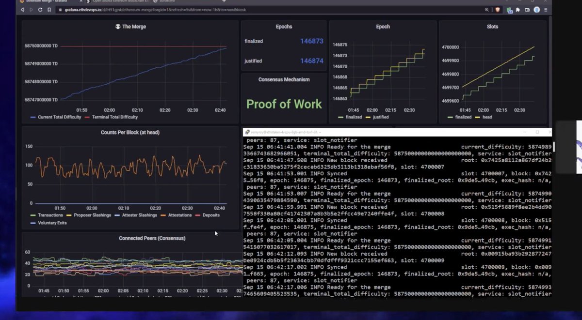Viewport: 582px width, 320px height.
Task: Open the extensions puzzle-piece menu
Action: pyautogui.click(x=517, y=10)
